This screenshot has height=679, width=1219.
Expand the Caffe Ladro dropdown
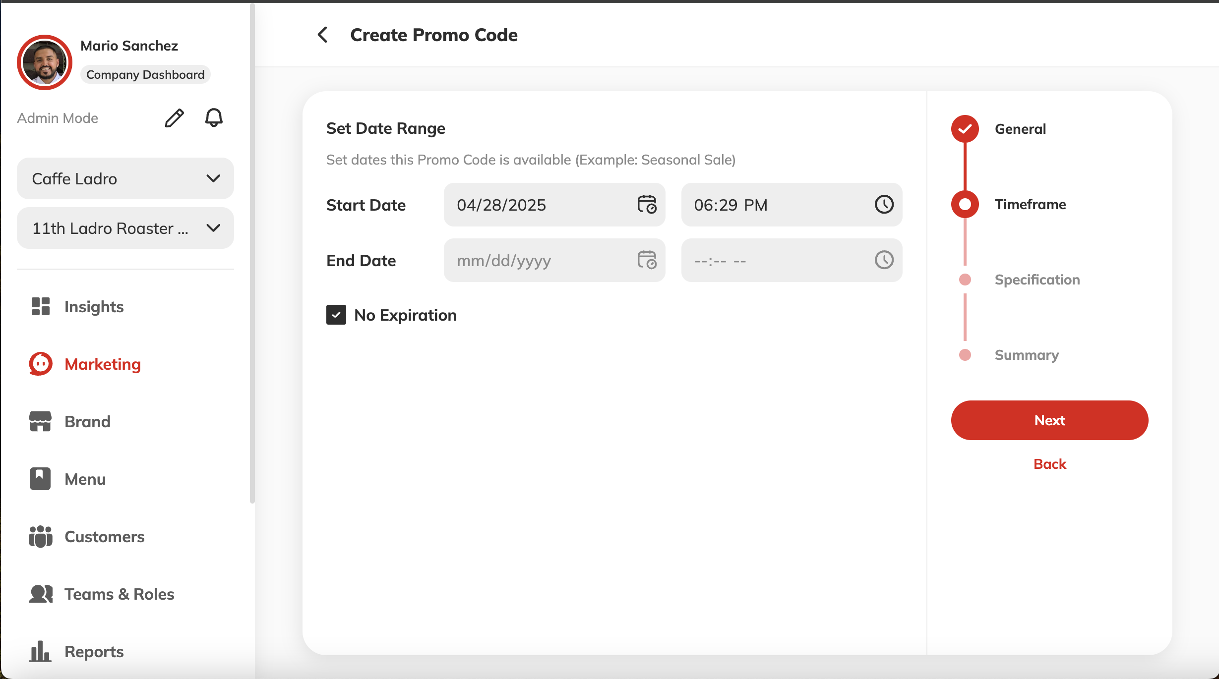[125, 178]
